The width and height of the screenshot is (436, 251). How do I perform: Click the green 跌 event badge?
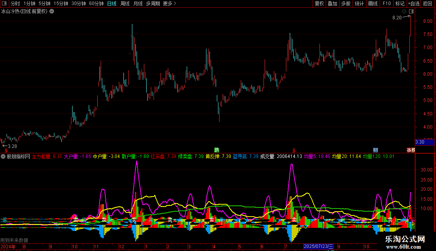[216, 150]
